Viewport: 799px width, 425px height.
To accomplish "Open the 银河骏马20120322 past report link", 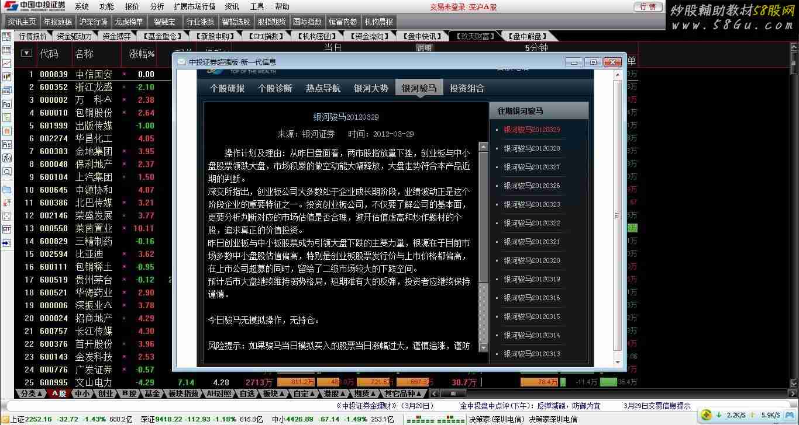I will coord(532,223).
